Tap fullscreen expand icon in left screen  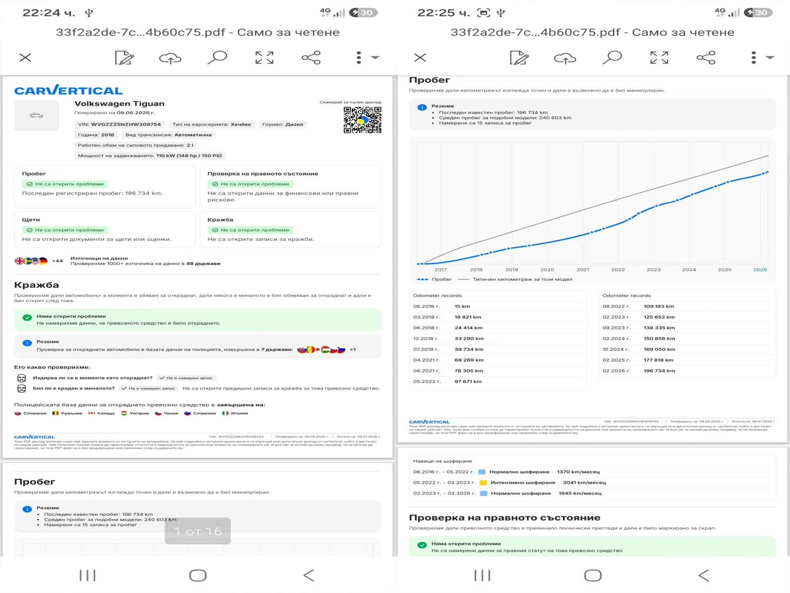point(264,57)
